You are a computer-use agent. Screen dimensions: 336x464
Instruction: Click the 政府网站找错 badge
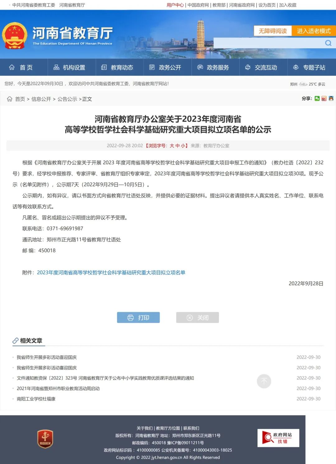click(278, 438)
